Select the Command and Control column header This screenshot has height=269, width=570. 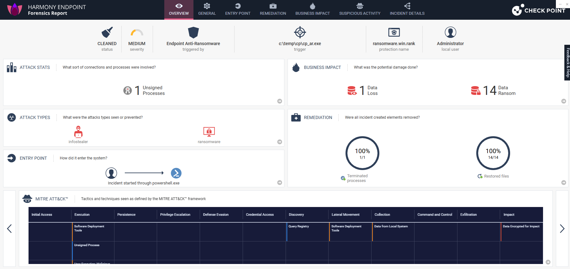(x=435, y=215)
